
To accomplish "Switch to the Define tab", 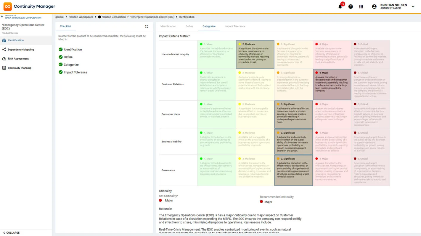I will click(x=189, y=26).
